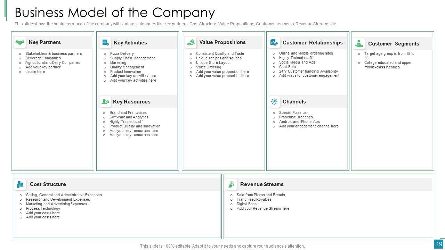Image resolution: width=445 pixels, height=250 pixels.
Task: Select the 'Pizza Delivery' bullet item
Action: [122, 54]
